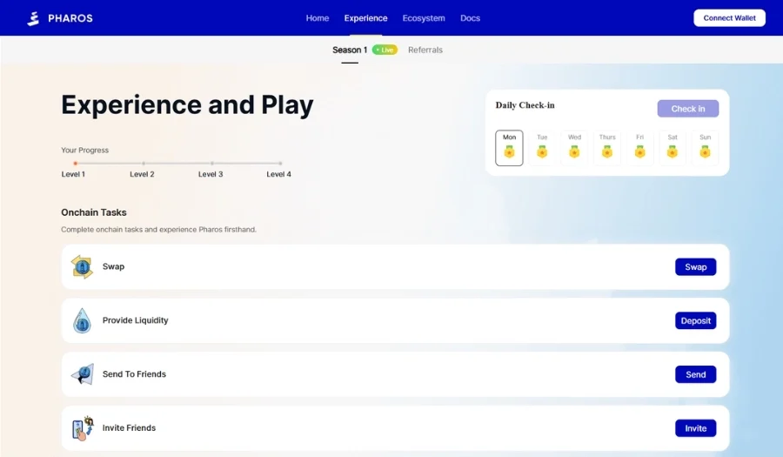Open the Experience nav item

(x=365, y=18)
